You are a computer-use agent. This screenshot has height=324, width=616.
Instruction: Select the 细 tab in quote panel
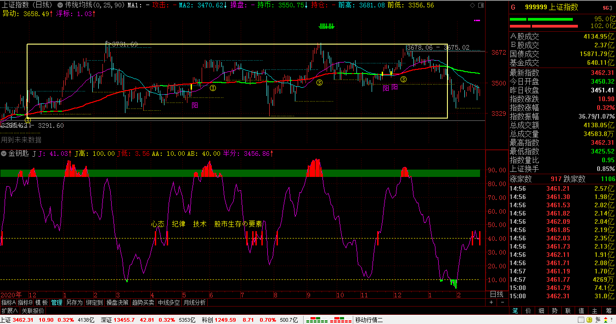[542, 311]
